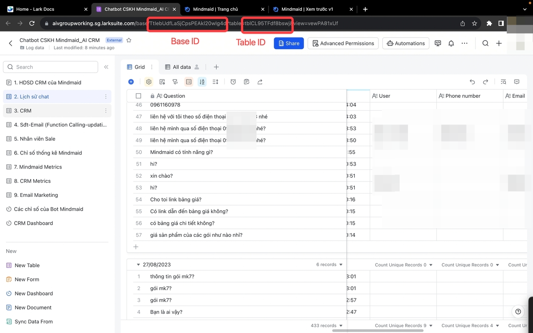This screenshot has width=533, height=333.
Task: Switch to Mindmaid | Xem trước v1 tab
Action: coord(312,9)
